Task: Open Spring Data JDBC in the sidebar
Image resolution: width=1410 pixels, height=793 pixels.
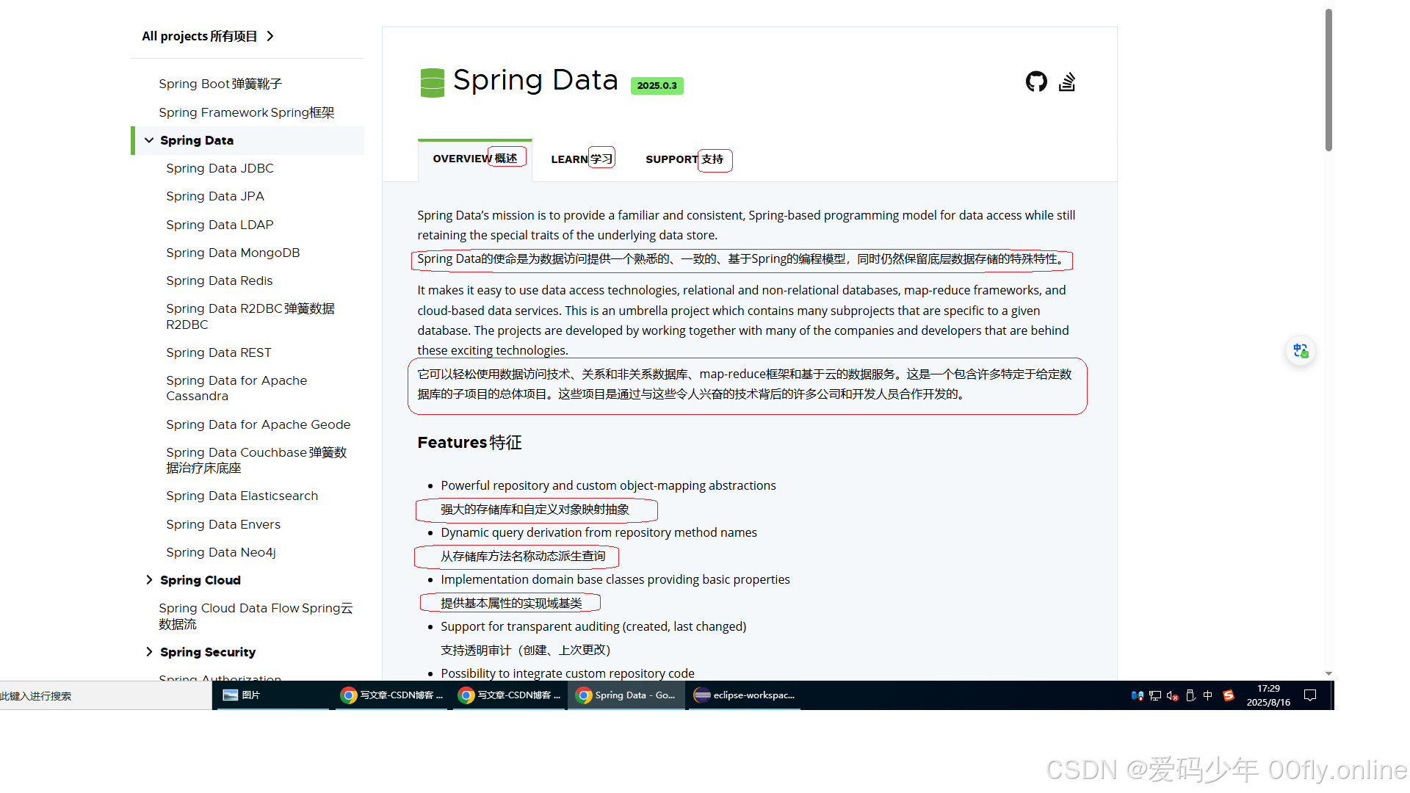Action: (x=220, y=168)
